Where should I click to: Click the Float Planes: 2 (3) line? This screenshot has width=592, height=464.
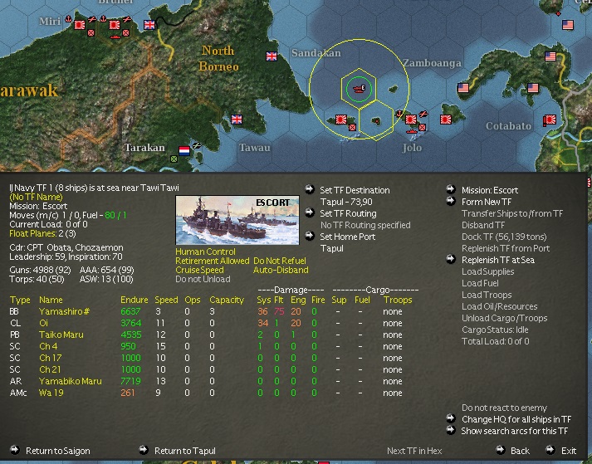(42, 234)
